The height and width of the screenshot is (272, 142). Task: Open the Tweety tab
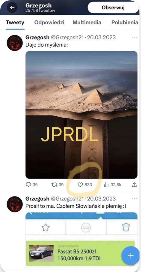15,22
